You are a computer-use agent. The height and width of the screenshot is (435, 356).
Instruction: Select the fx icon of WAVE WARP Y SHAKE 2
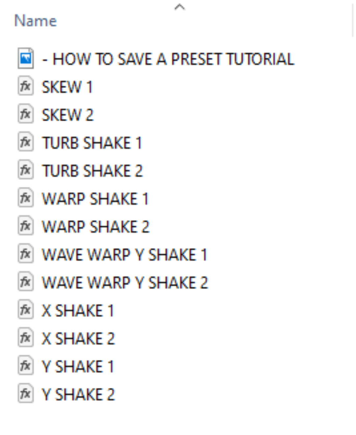[26, 282]
